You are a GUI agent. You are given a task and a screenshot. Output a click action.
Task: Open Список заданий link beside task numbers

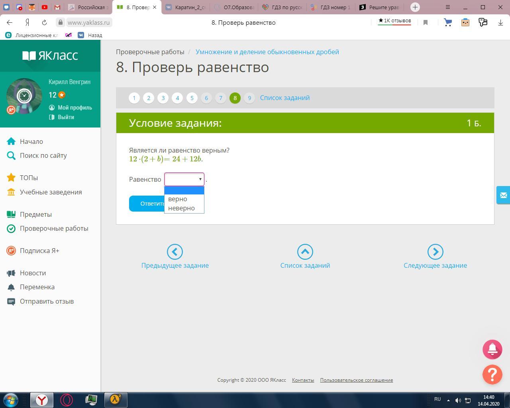coord(285,98)
